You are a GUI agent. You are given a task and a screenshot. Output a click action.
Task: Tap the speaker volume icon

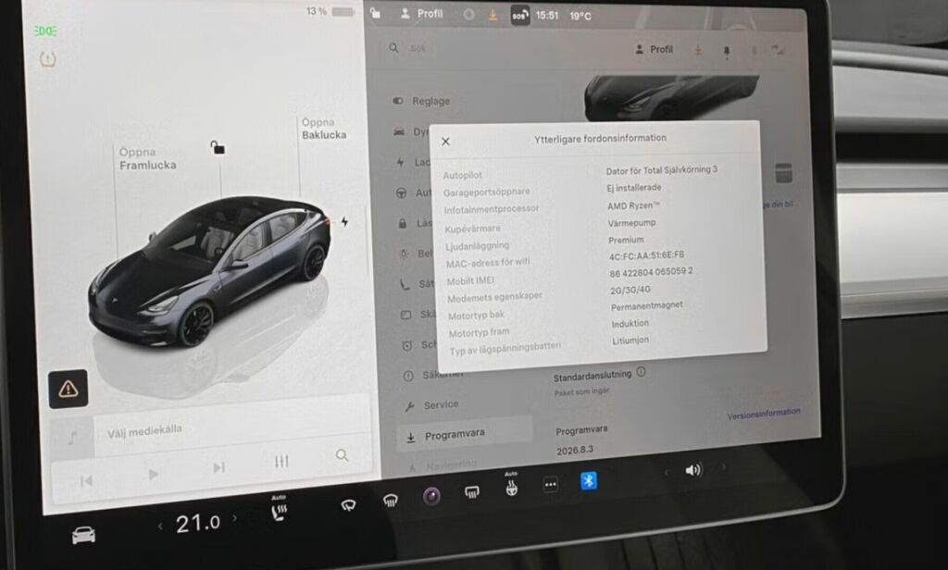tap(693, 470)
